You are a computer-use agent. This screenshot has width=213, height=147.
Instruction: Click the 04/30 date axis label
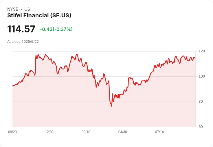pyautogui.click(x=123, y=132)
